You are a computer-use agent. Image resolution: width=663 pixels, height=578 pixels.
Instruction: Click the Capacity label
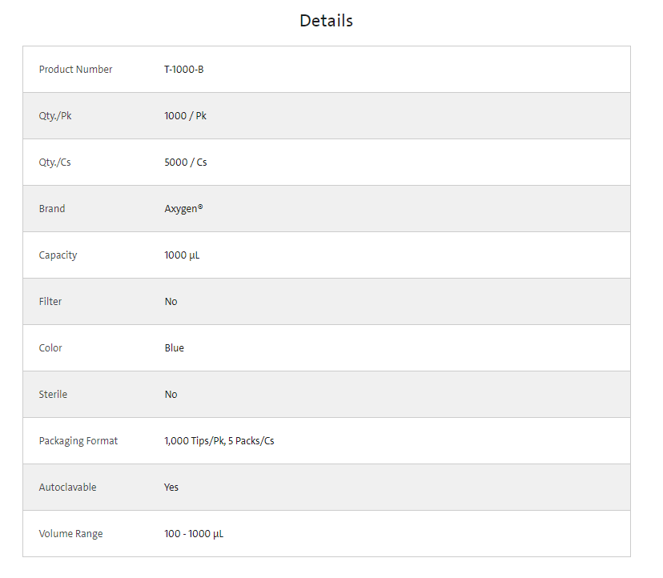coord(58,255)
